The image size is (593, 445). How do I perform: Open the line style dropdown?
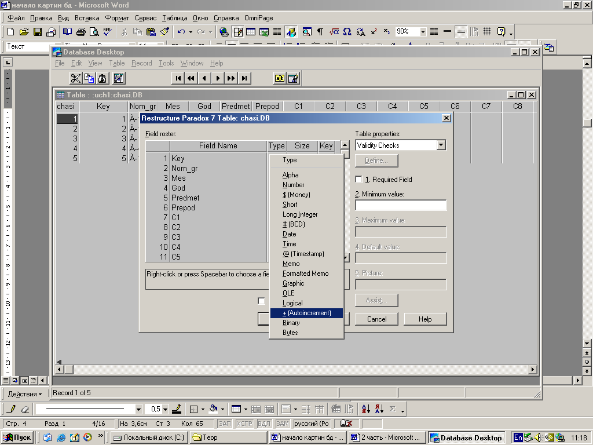(x=138, y=409)
